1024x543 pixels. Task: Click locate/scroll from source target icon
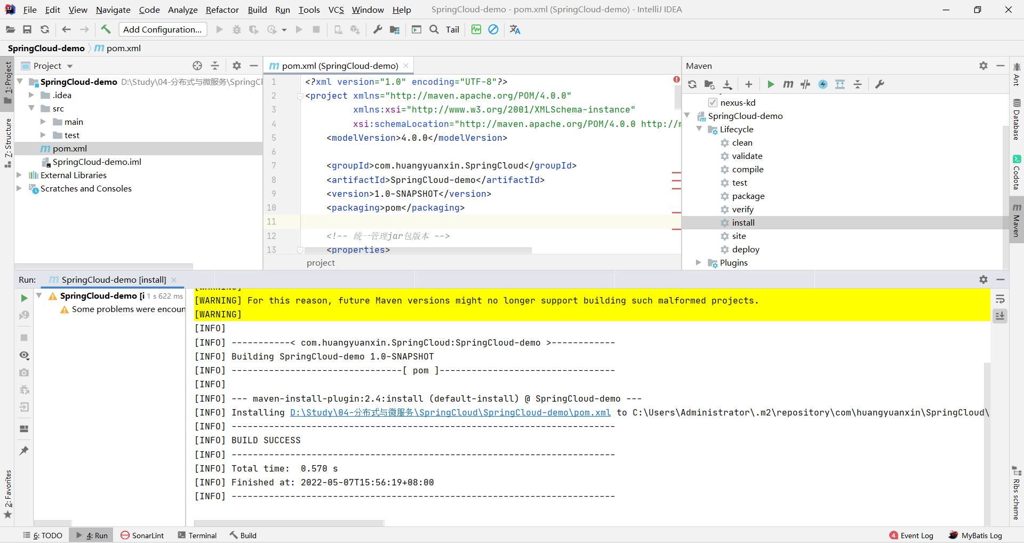point(197,66)
